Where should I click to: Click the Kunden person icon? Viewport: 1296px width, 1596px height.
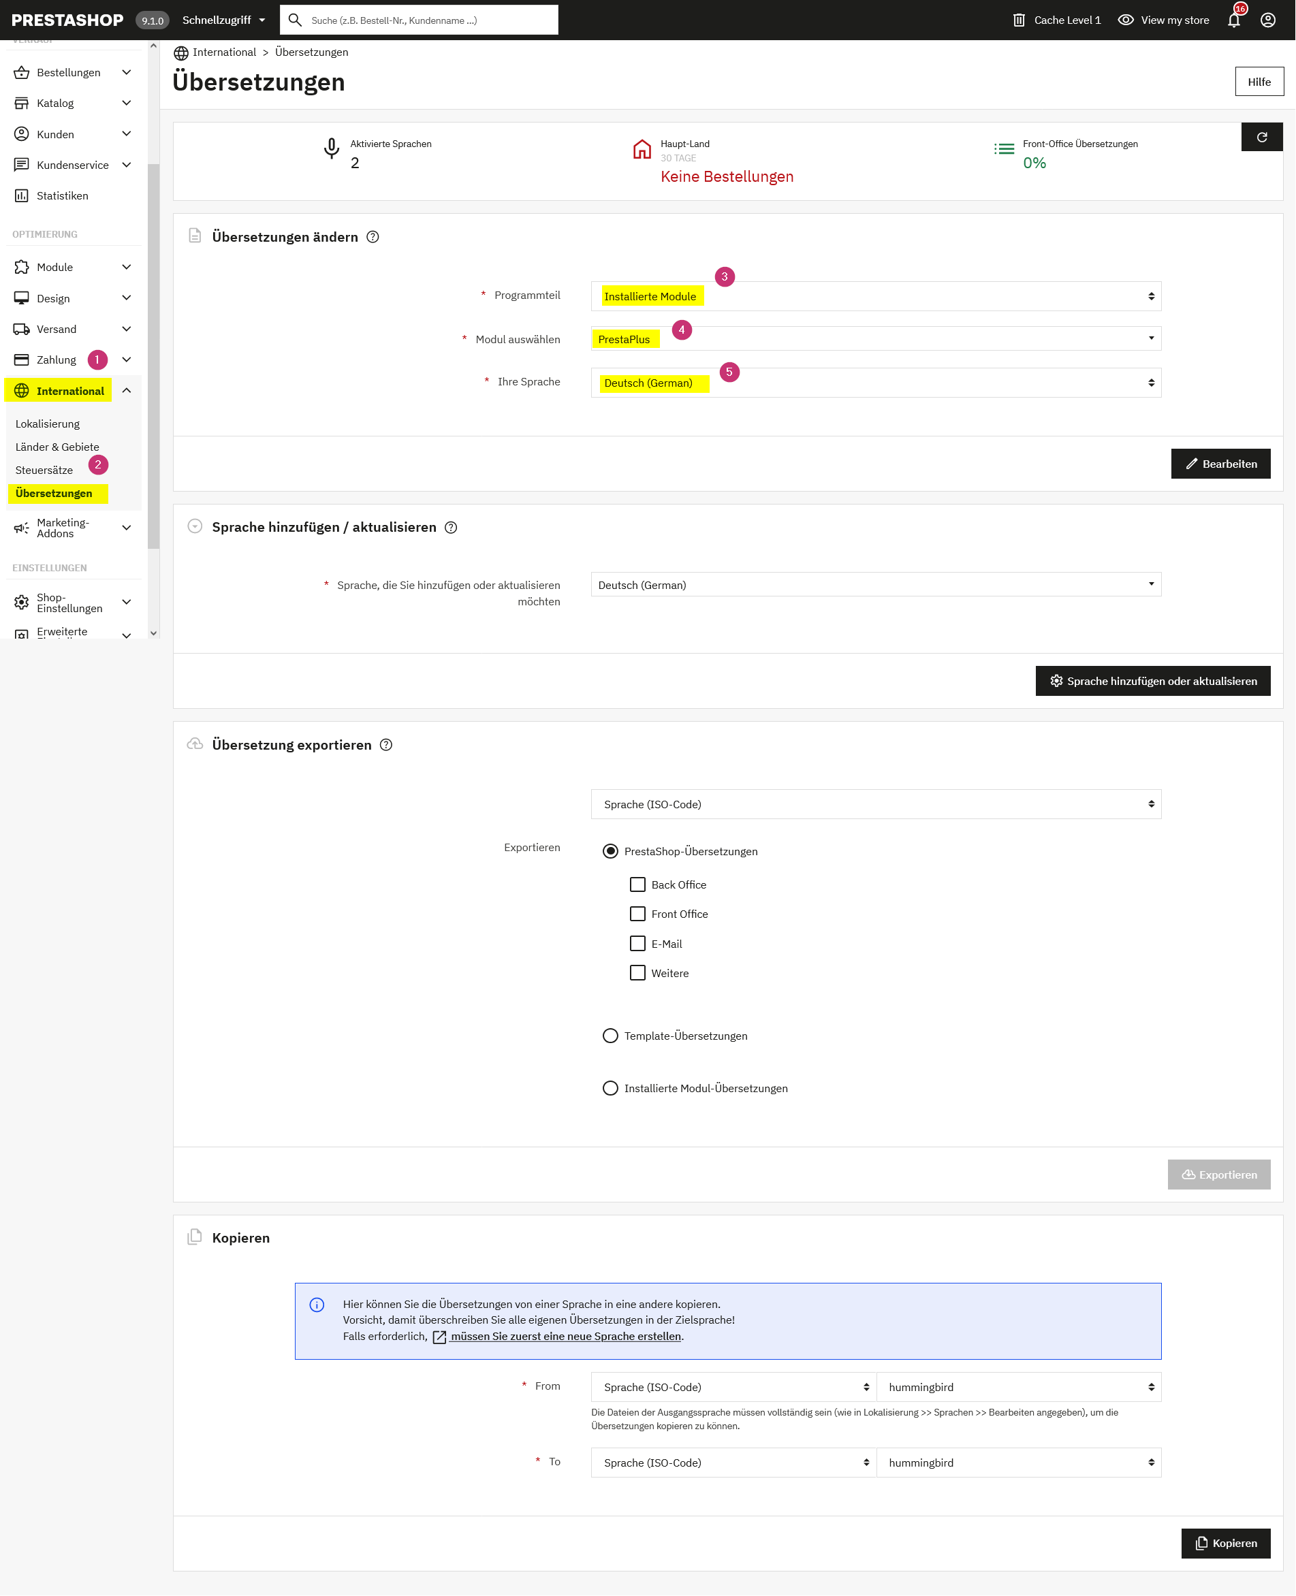(x=22, y=134)
